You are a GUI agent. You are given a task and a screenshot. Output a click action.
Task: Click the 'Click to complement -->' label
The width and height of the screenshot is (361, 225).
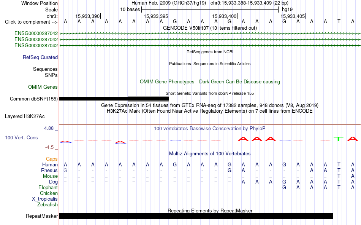click(31, 22)
